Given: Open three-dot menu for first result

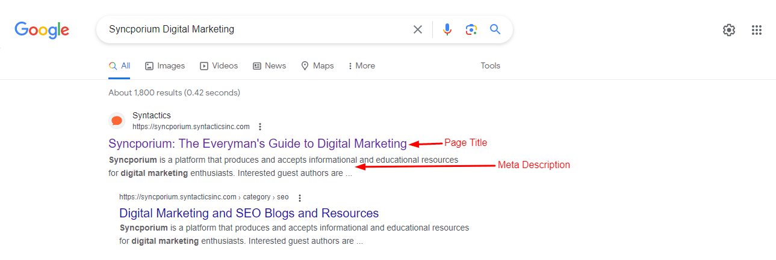Looking at the screenshot, I should [260, 127].
